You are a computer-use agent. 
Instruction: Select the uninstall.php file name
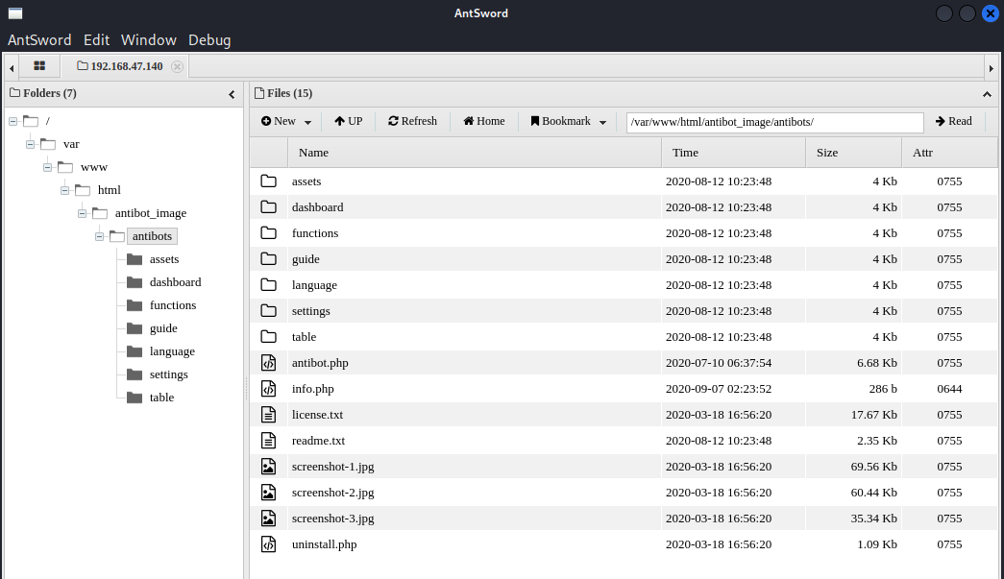click(324, 543)
